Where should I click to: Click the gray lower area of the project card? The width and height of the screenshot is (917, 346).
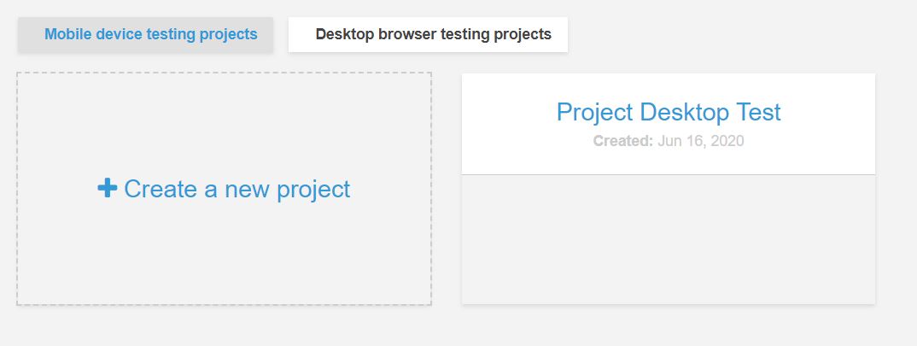tap(669, 239)
